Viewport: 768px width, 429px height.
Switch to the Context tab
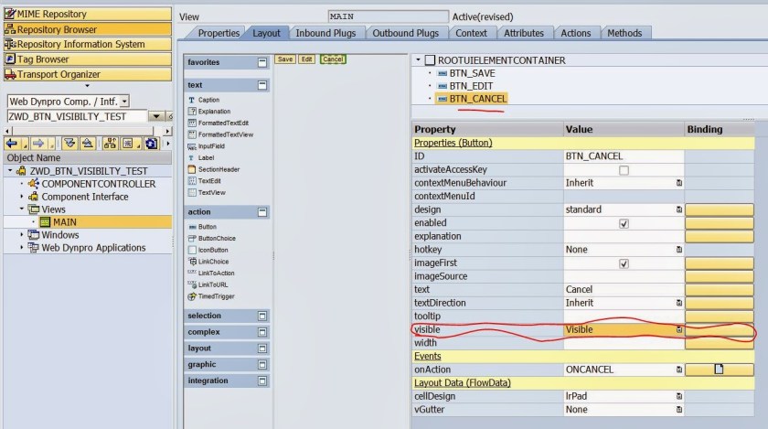pyautogui.click(x=471, y=33)
